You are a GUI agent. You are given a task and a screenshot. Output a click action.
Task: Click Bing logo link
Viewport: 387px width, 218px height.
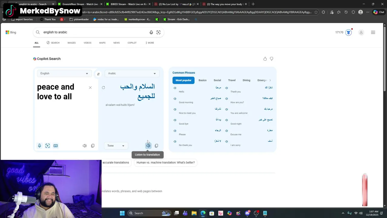click(11, 32)
